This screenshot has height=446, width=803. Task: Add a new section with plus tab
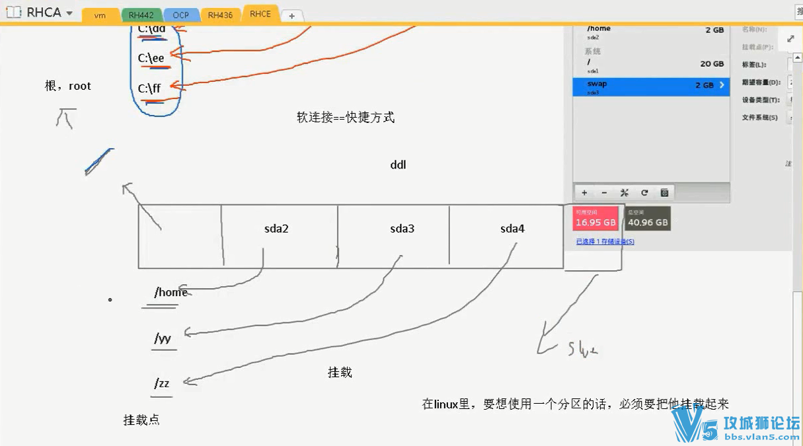click(292, 15)
